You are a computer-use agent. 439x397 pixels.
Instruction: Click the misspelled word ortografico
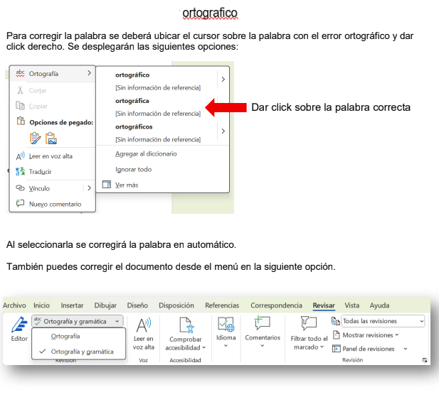point(210,13)
